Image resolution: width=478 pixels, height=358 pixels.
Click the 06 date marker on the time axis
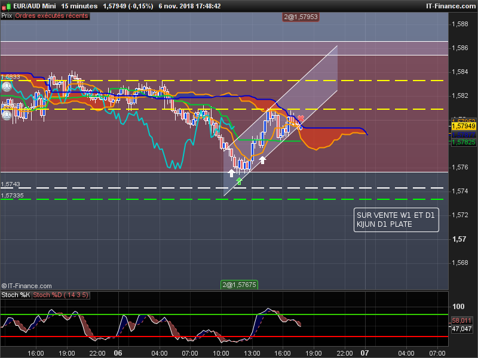[118, 353]
